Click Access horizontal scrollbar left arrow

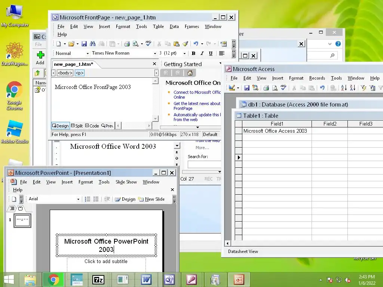click(227, 243)
